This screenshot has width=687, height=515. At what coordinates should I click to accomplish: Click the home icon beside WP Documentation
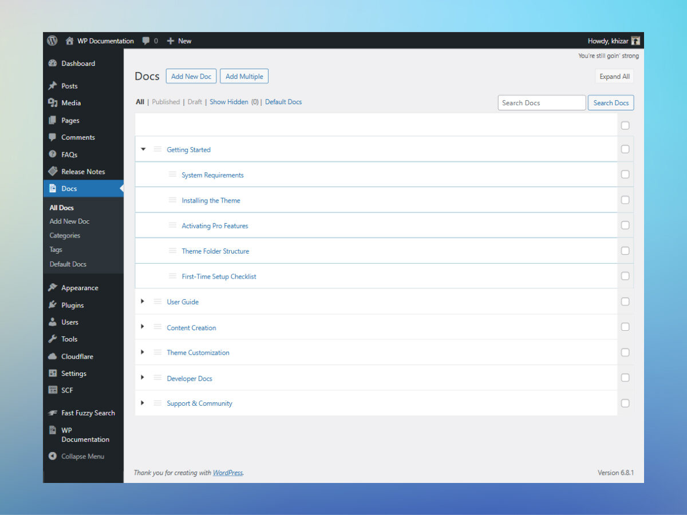pyautogui.click(x=70, y=41)
